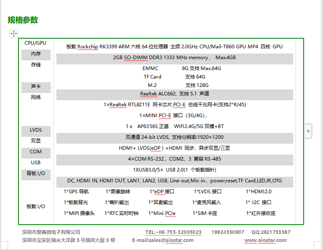Click the COM row label cell
Viewport: 323px width, 250px height.
pos(36,152)
